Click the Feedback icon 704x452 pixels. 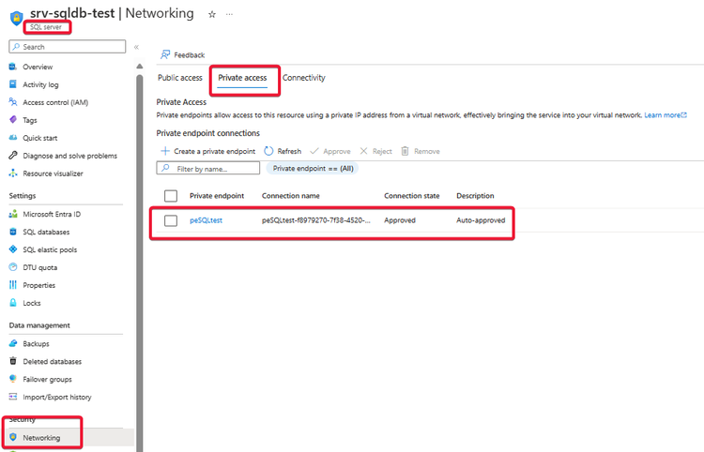165,54
